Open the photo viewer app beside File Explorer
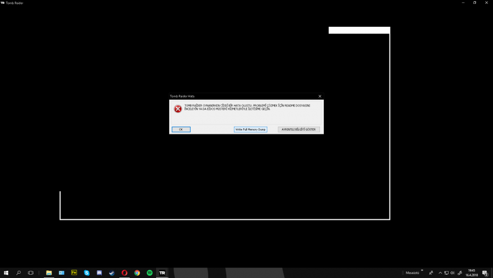 tap(61, 273)
